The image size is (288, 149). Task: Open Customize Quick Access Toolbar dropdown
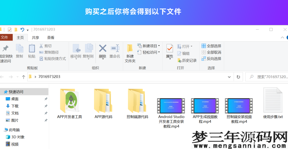[x=28, y=30]
